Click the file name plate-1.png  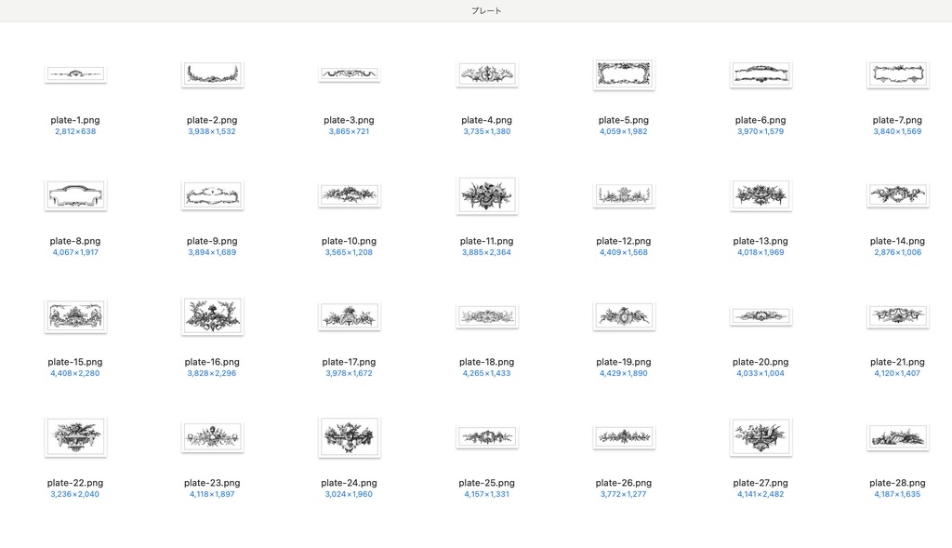[x=75, y=120]
